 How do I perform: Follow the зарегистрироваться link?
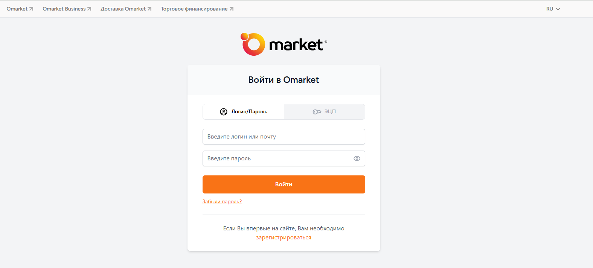point(284,237)
